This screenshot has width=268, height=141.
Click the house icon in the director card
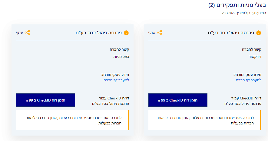point(258,33)
